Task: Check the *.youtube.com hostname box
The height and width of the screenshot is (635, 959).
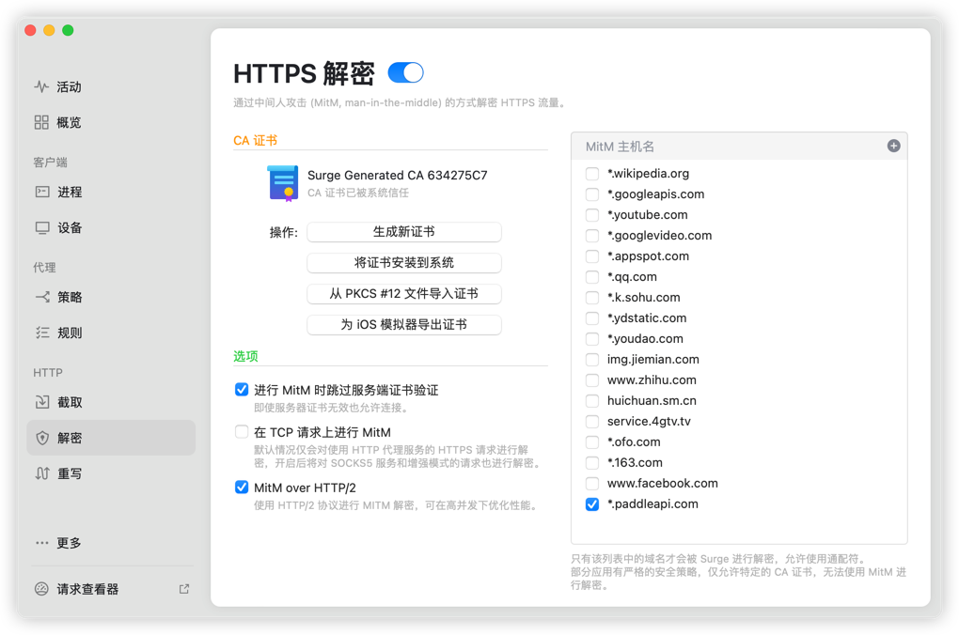Action: 592,215
